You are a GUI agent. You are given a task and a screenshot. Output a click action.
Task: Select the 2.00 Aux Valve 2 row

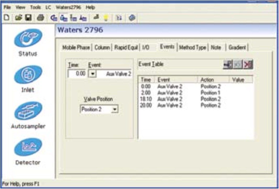point(196,93)
